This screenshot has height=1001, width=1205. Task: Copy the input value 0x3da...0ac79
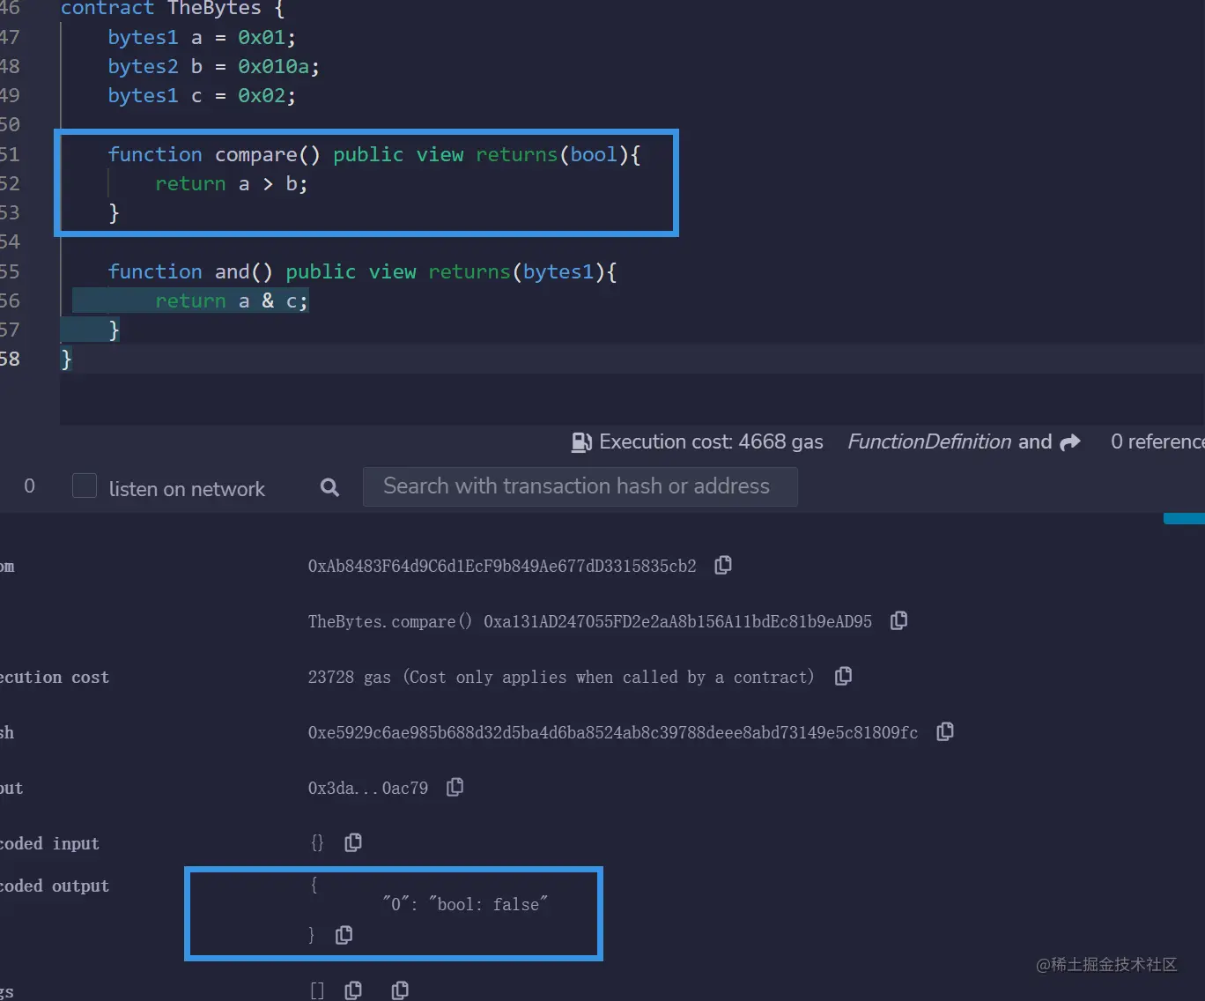click(455, 787)
